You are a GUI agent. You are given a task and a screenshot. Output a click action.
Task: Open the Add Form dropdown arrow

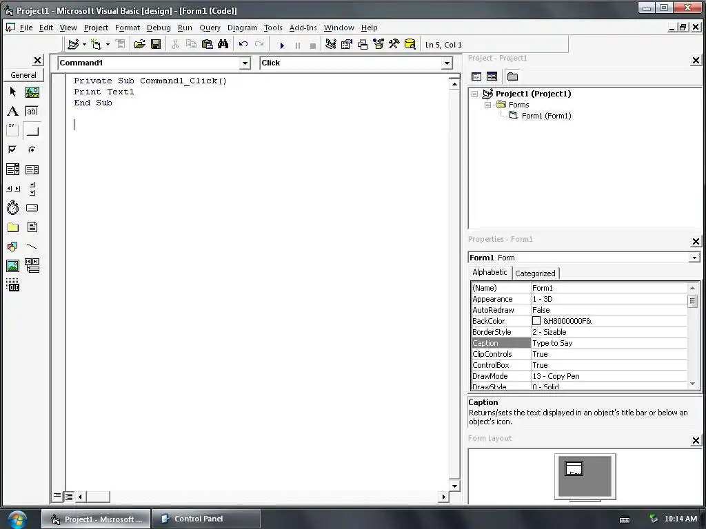[108, 44]
